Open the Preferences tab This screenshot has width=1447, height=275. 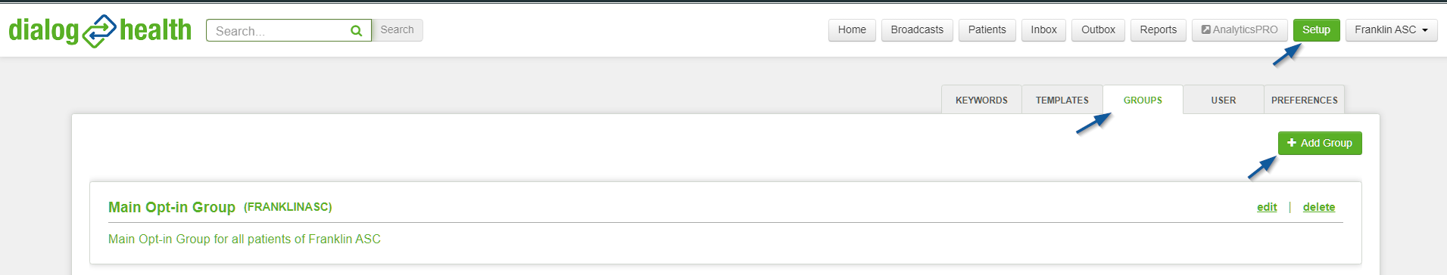(1304, 100)
